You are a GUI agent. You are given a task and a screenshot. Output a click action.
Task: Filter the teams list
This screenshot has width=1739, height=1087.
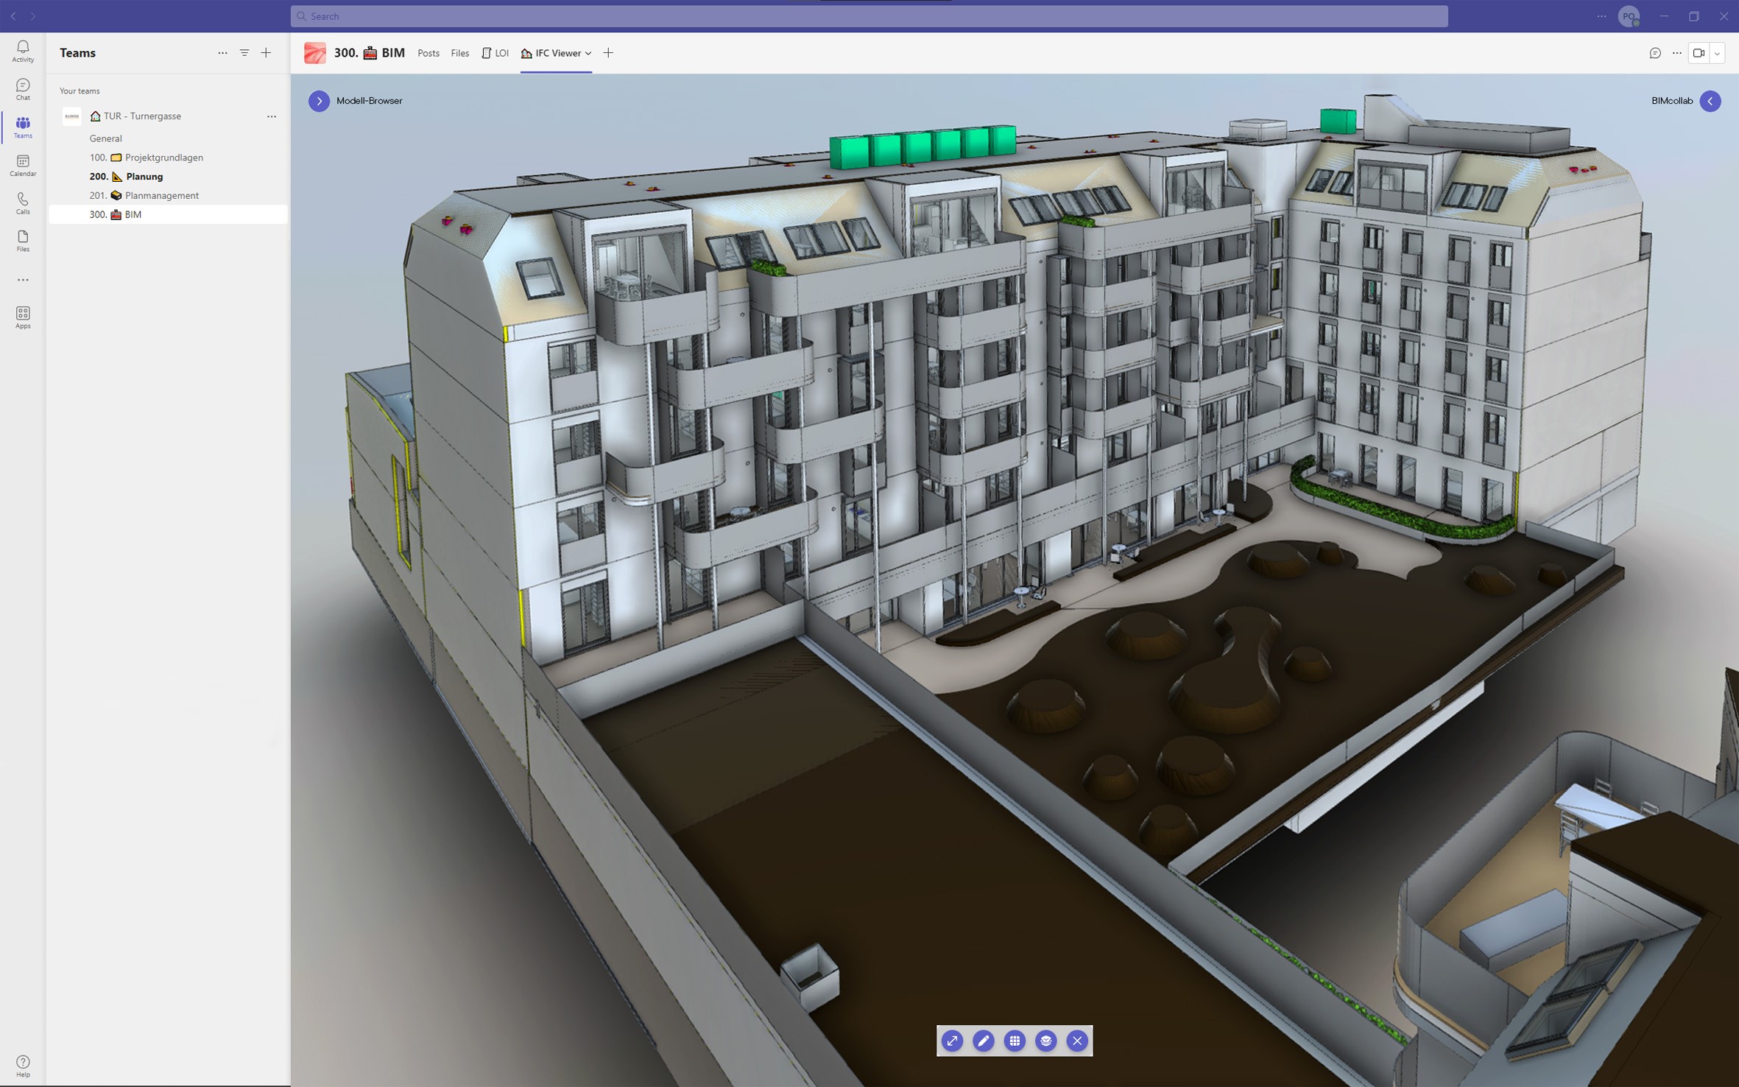click(x=244, y=53)
